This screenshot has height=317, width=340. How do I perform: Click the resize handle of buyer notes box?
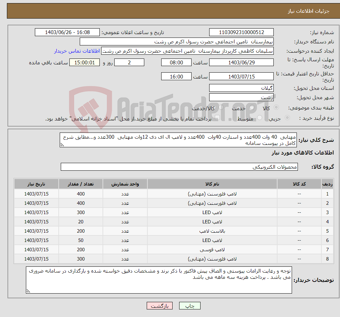point(28,291)
